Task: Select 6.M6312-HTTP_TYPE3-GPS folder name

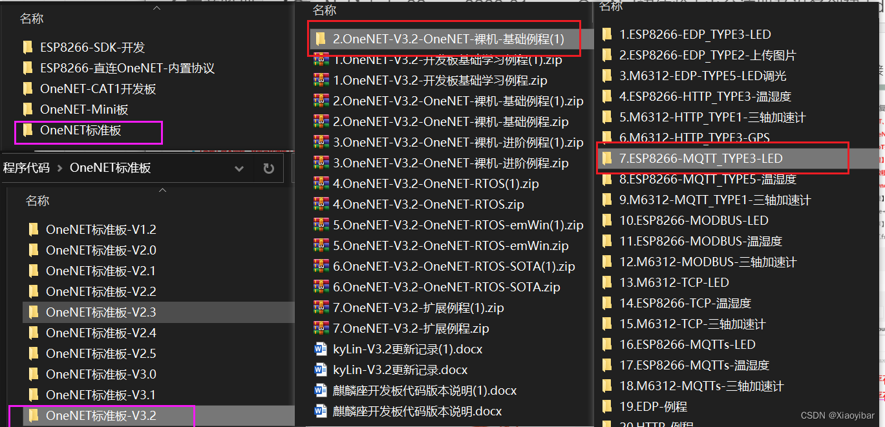Action: pyautogui.click(x=694, y=138)
